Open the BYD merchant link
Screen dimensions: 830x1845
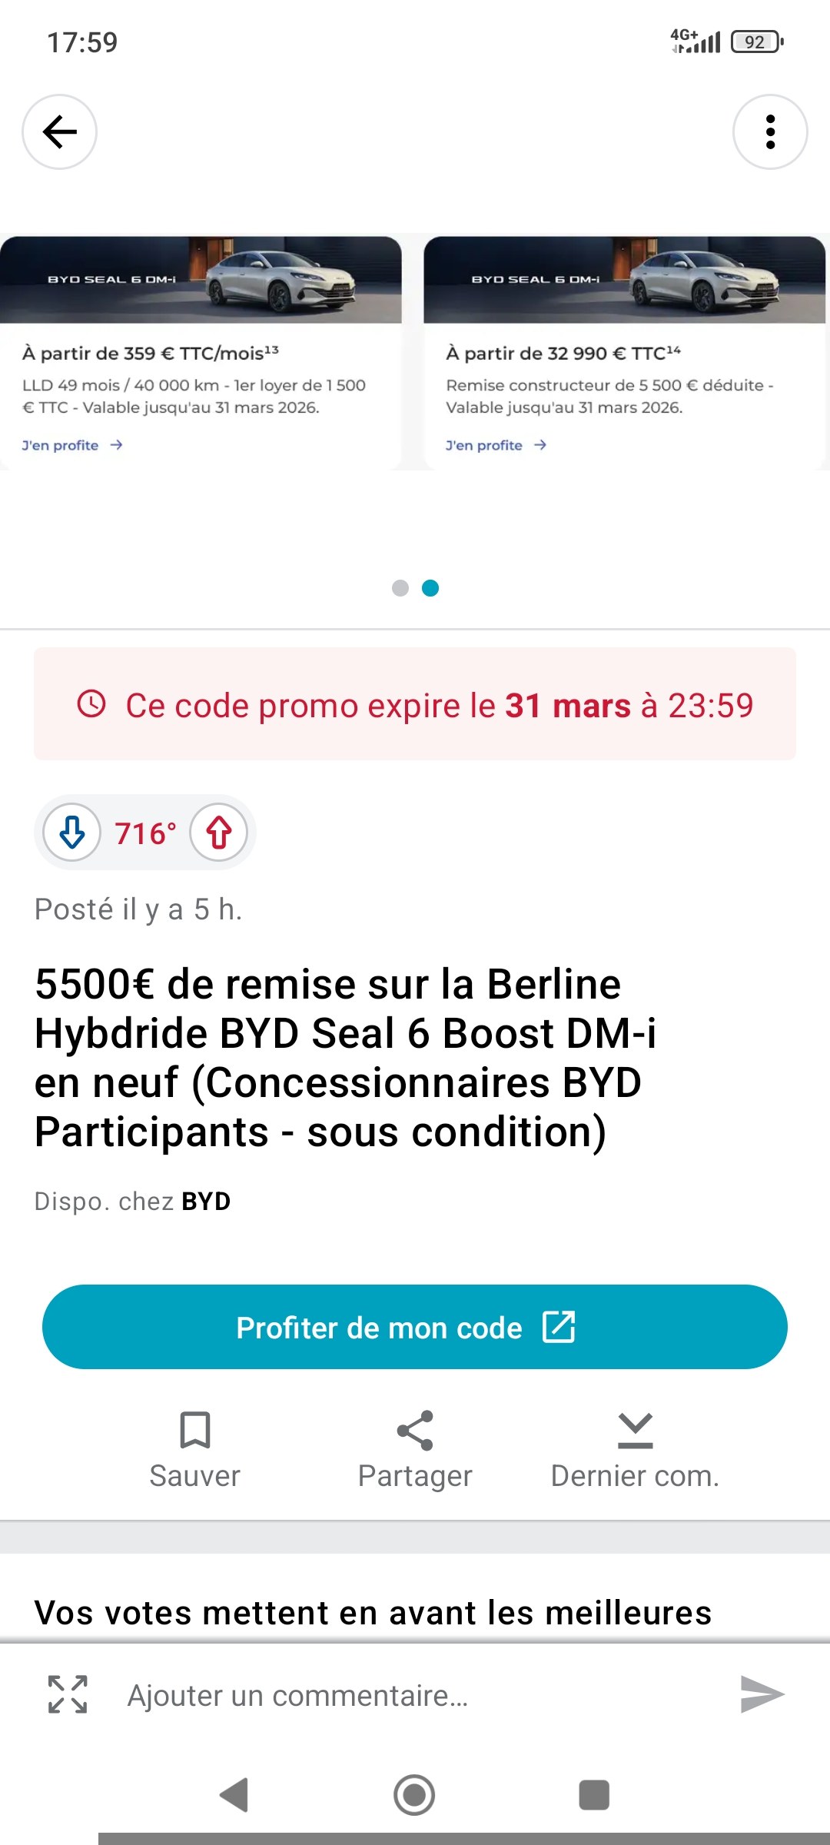(206, 1201)
